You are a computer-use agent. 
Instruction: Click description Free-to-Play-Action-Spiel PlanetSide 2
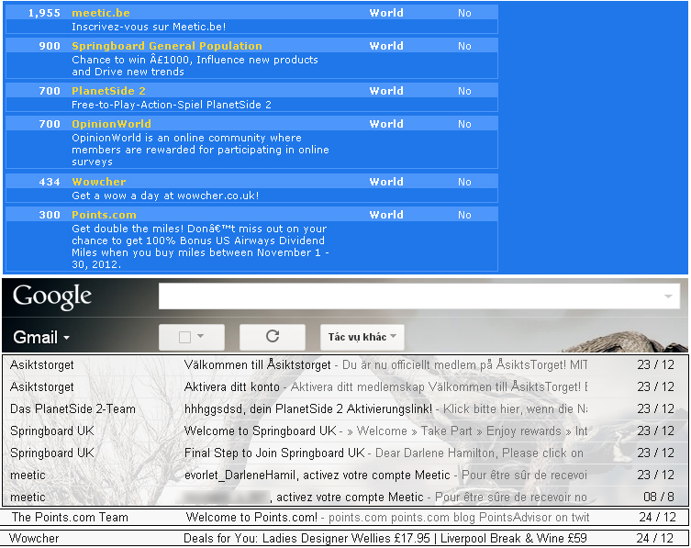pyautogui.click(x=172, y=105)
